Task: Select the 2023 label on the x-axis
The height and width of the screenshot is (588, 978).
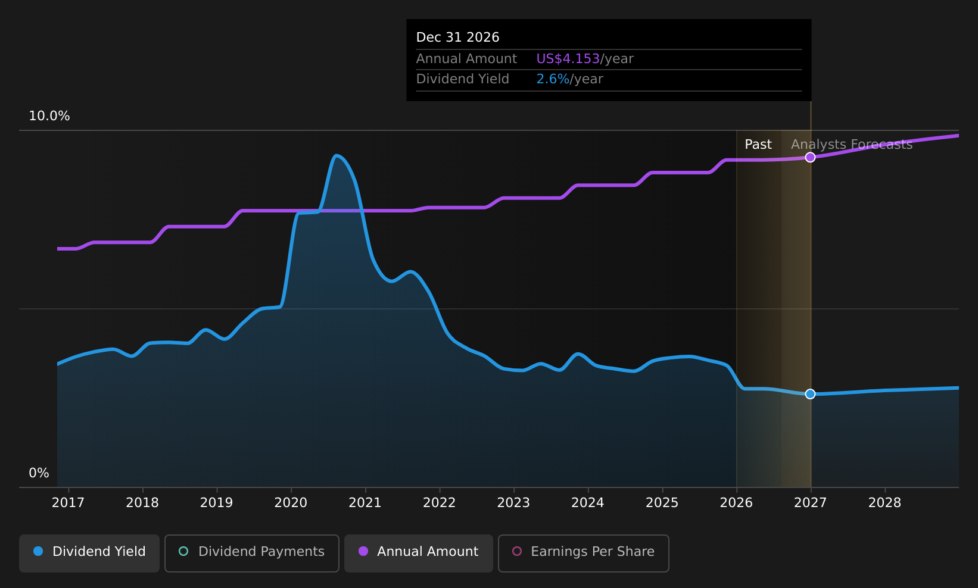Action: coord(513,503)
